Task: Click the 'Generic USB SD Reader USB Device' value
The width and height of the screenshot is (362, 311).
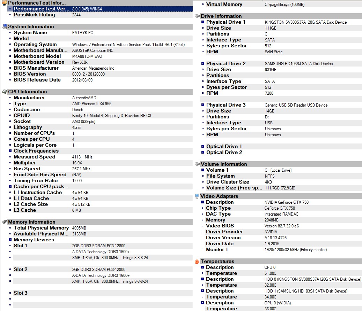Action: click(x=296, y=105)
